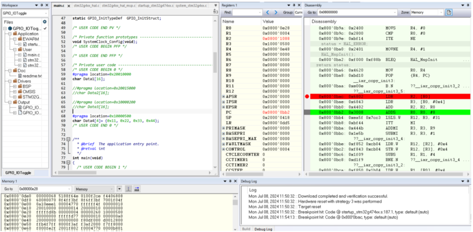The image size is (473, 232).
Task: Expand the PRIMASK register
Action: tap(223, 128)
